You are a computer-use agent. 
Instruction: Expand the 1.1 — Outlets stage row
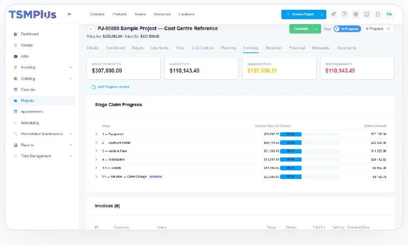[96, 168]
